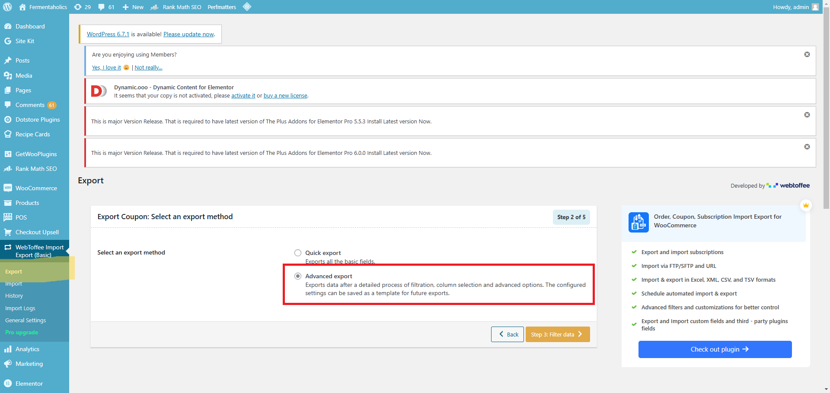Viewport: 830px width, 393px height.
Task: Click the Back button
Action: [508, 334]
